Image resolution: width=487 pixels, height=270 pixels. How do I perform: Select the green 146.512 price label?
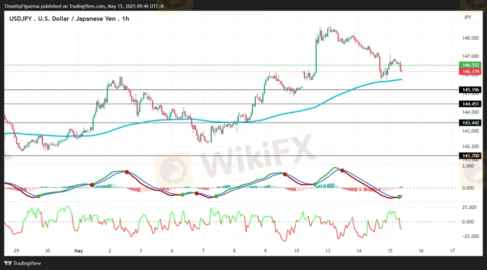click(471, 65)
